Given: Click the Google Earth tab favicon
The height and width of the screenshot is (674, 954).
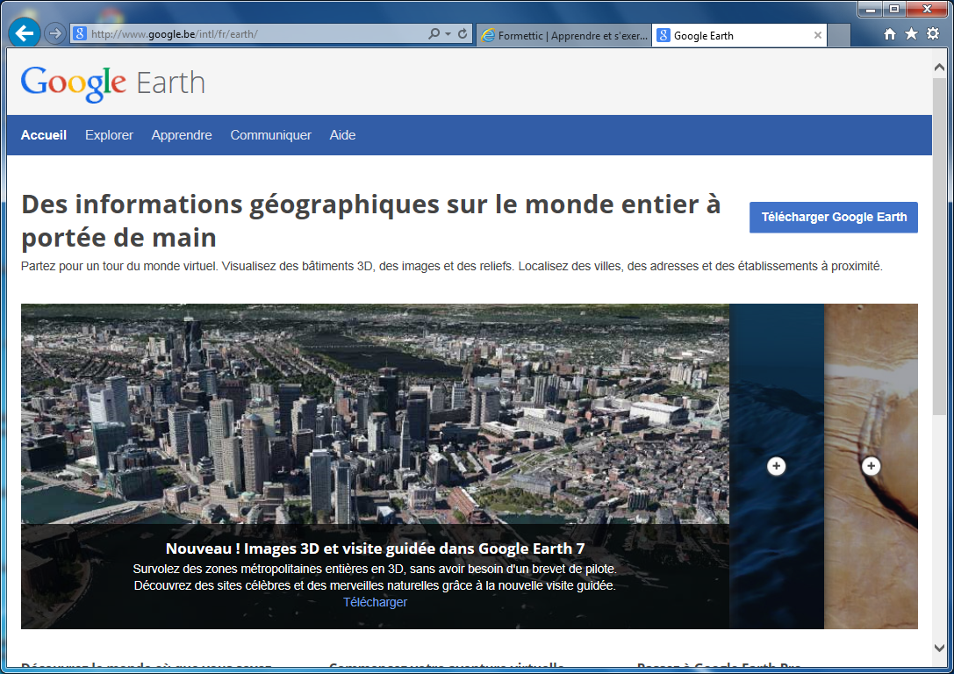Looking at the screenshot, I should [663, 35].
